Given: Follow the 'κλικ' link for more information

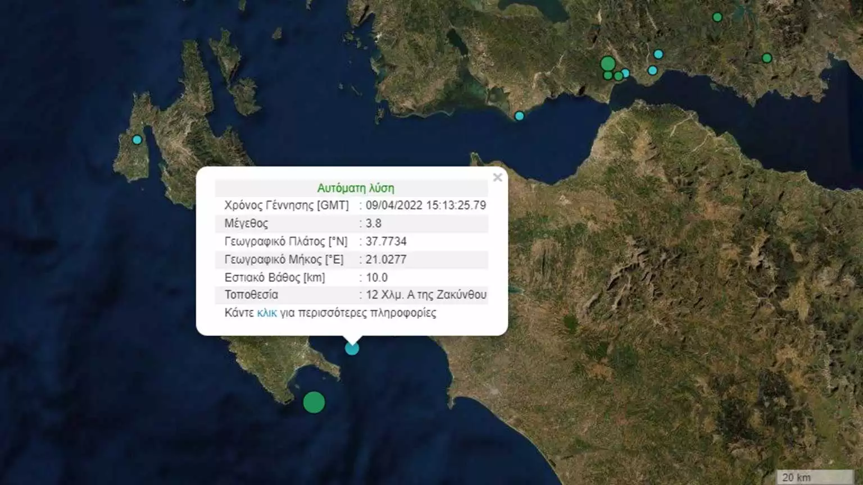Looking at the screenshot, I should [267, 313].
